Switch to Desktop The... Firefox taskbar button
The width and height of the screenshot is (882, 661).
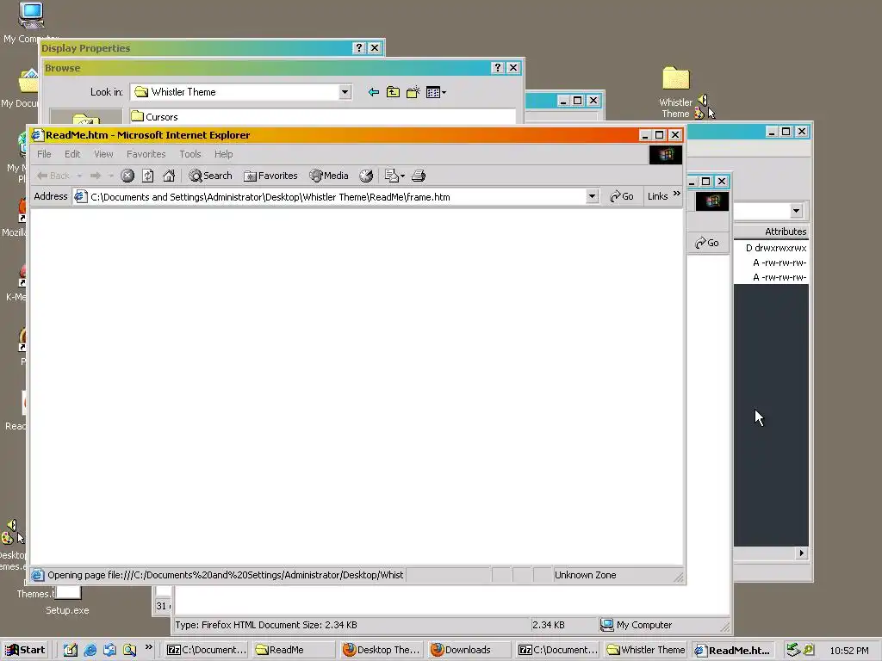click(x=382, y=650)
